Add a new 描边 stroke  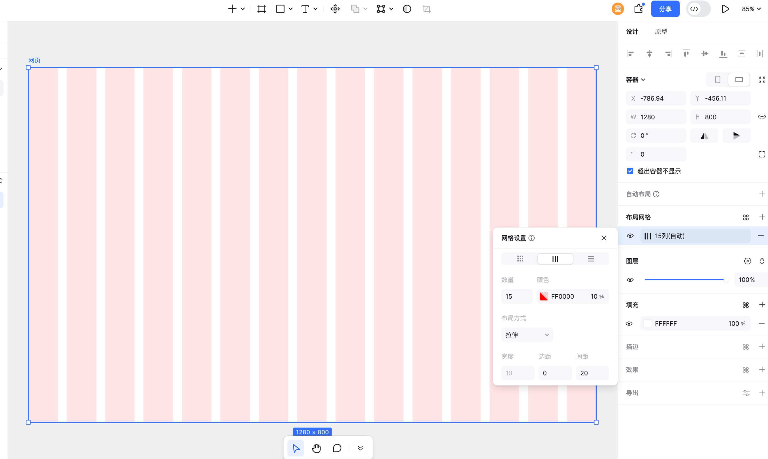pyautogui.click(x=762, y=347)
